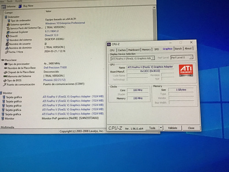The image size is (229, 172).
Task: Click the Tools button in CPU-Z
Action: tap(152, 128)
